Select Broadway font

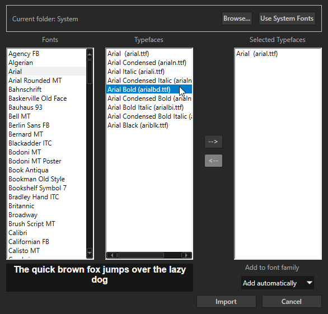click(x=46, y=215)
